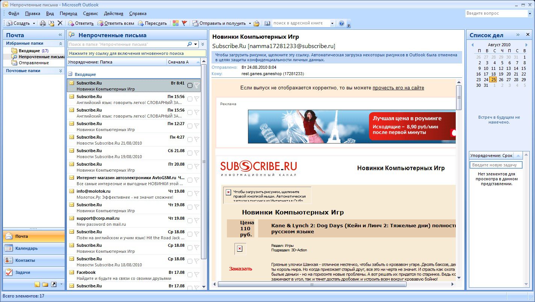Screen dimensions: 535x302
Task: Open Folder List icon in navigation pane
Action: (x=45, y=284)
